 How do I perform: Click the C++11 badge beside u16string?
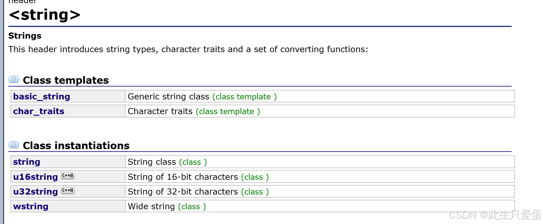68,176
